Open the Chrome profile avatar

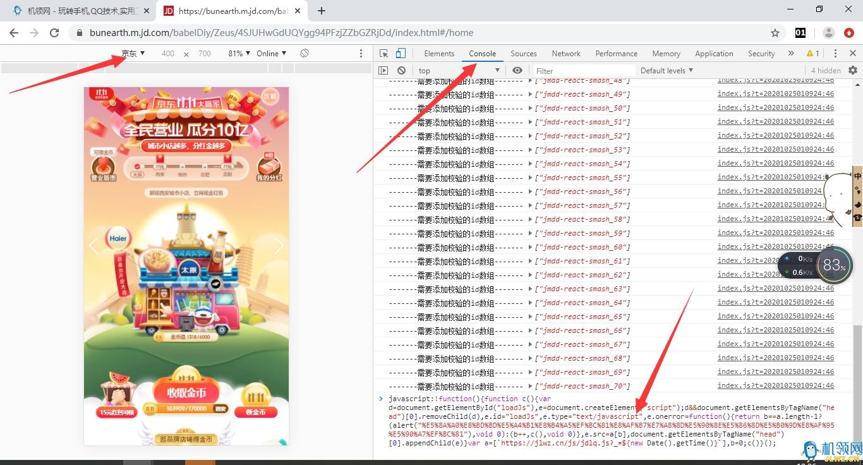[x=829, y=33]
